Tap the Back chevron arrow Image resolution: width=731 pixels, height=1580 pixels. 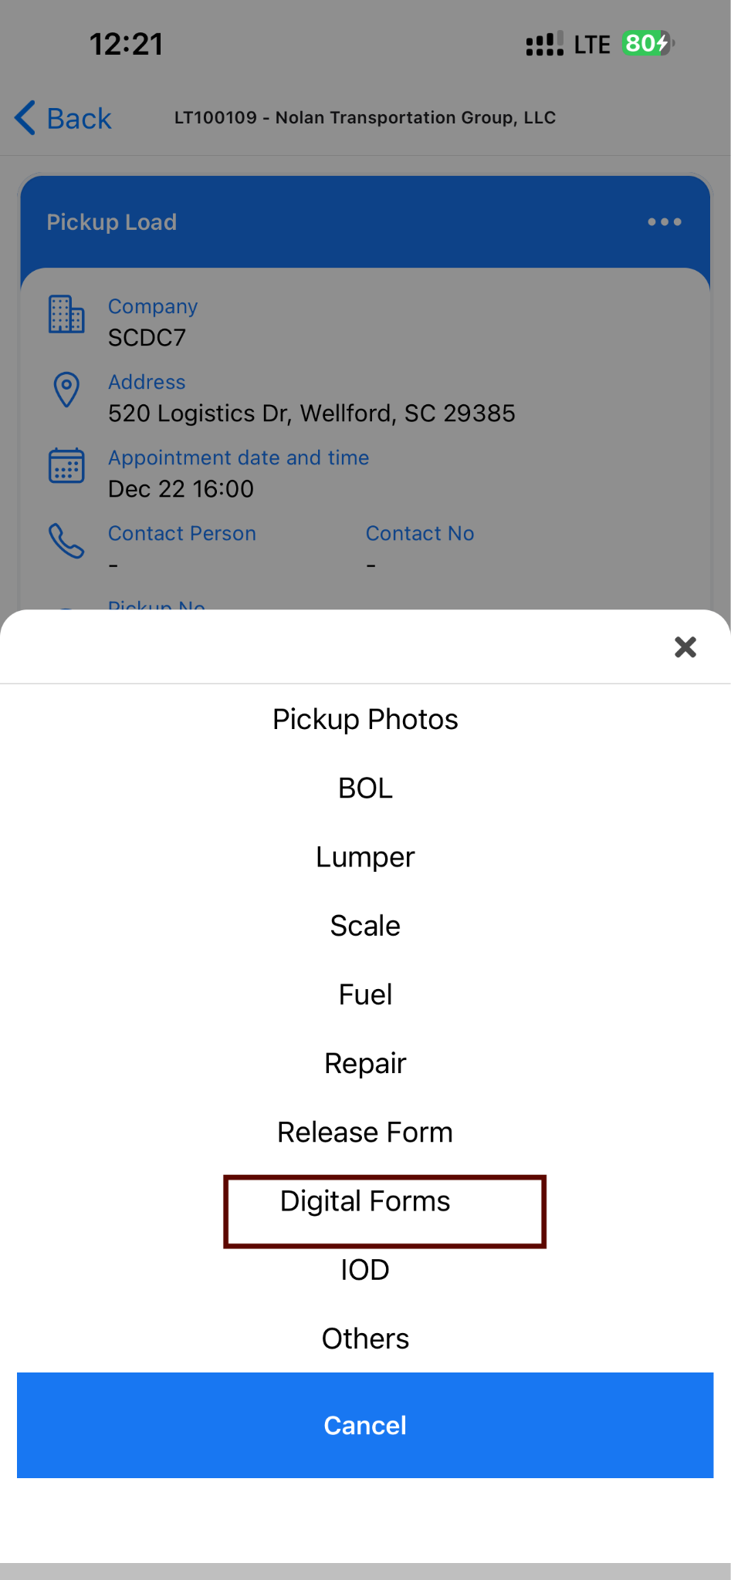[25, 118]
